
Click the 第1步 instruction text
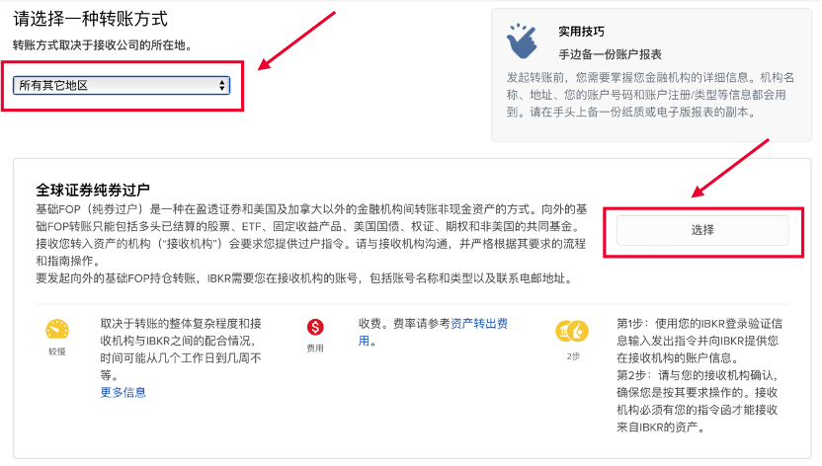[699, 341]
